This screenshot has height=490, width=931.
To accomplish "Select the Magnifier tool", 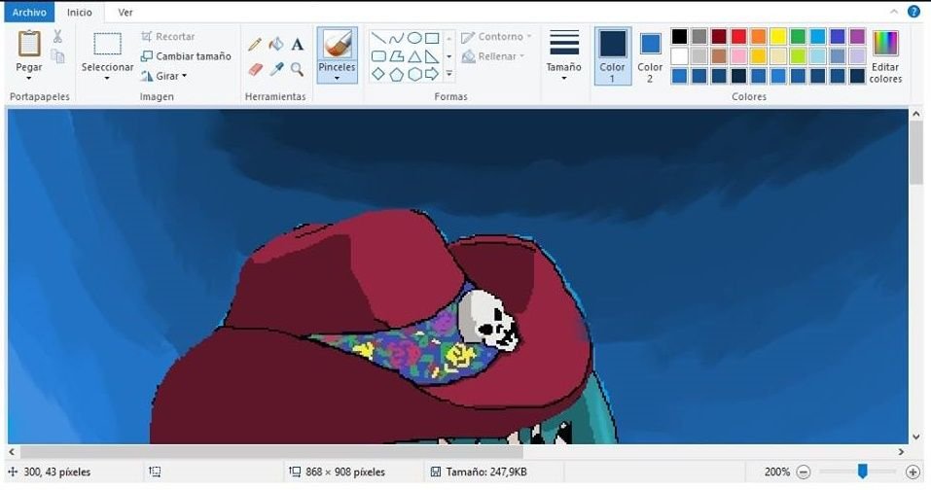I will [298, 69].
